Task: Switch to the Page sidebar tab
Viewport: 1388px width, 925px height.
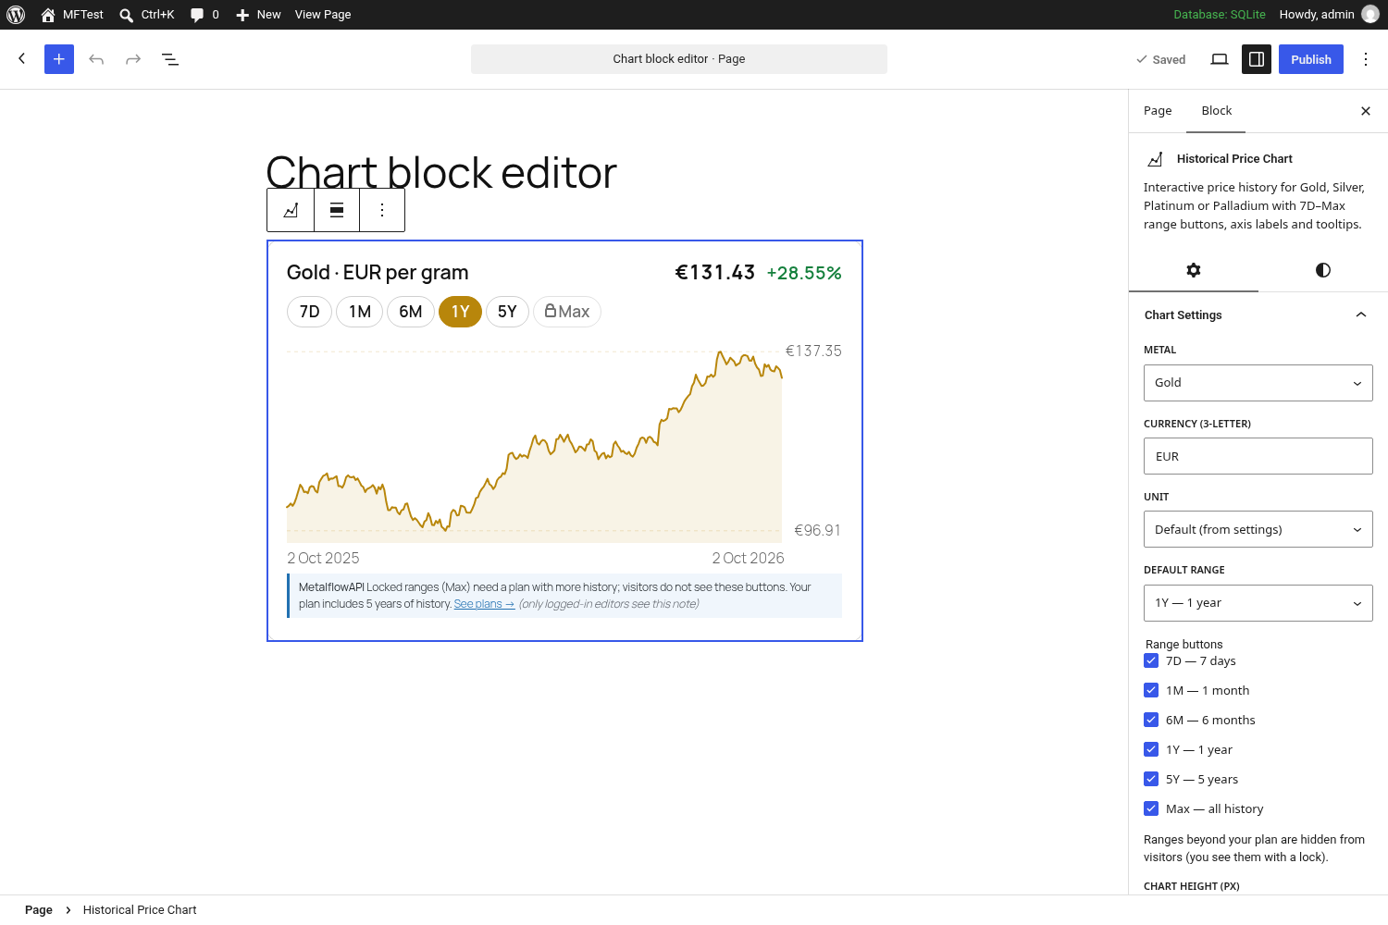Action: (1158, 111)
